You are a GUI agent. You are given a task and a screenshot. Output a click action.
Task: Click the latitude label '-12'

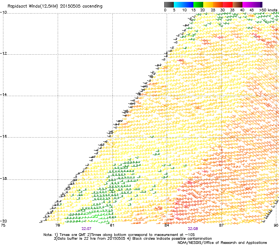coord(3,54)
